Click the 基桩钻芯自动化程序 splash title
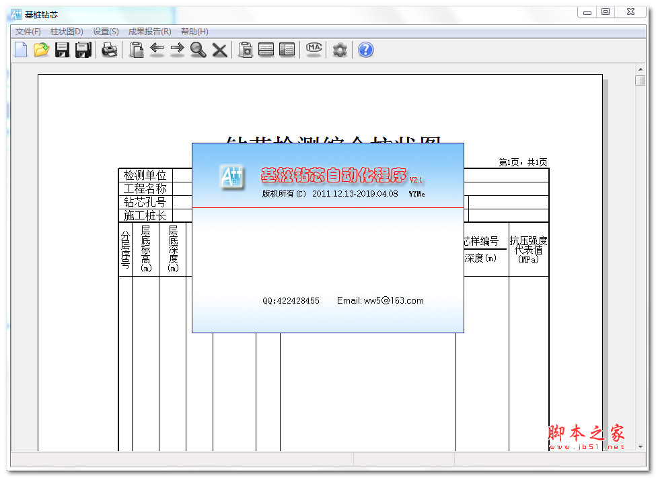 point(334,175)
